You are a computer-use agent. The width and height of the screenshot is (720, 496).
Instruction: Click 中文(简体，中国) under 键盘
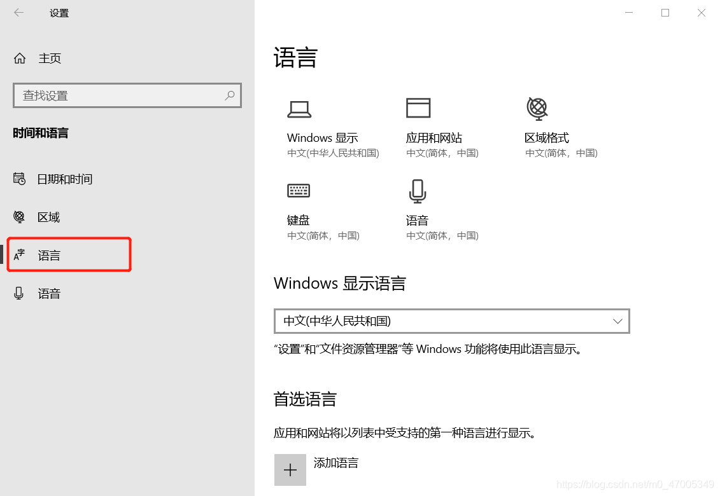pyautogui.click(x=323, y=235)
